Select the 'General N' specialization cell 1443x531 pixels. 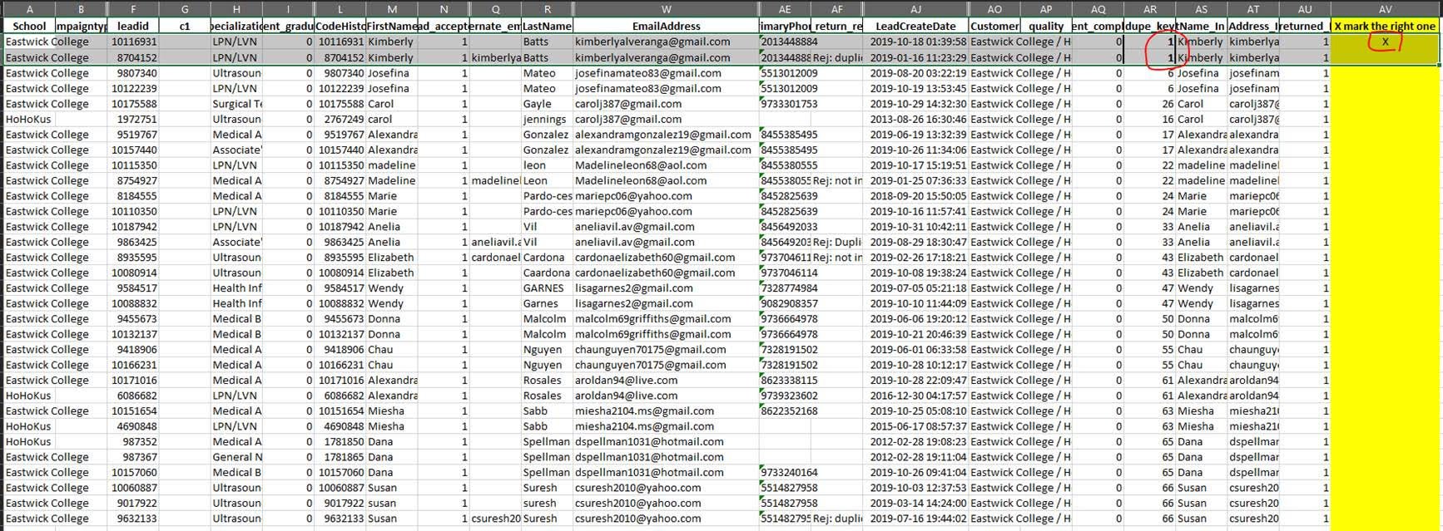click(x=236, y=457)
